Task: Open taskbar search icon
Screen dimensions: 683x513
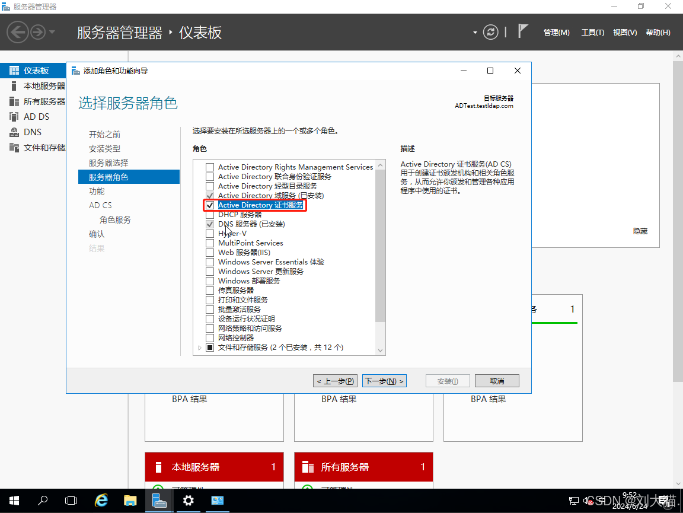Action: point(43,501)
